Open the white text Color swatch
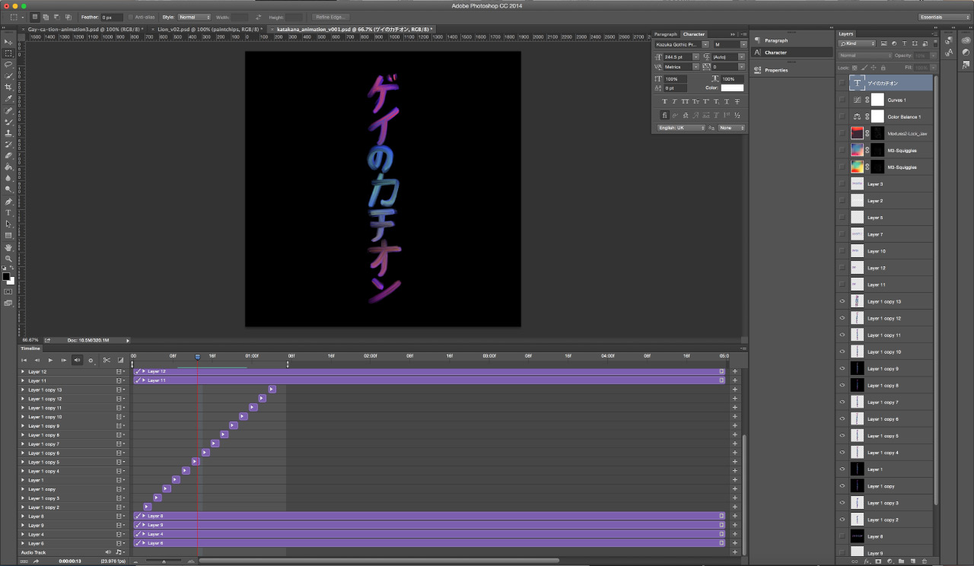This screenshot has height=566, width=974. tap(732, 88)
